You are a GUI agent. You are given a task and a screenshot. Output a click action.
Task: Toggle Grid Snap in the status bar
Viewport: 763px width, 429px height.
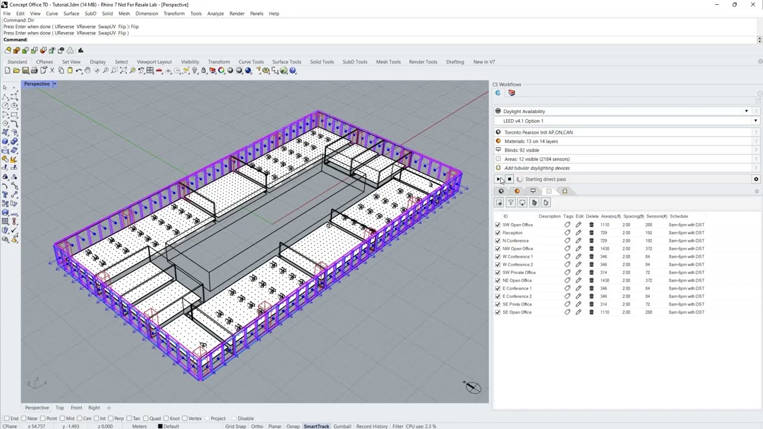click(x=235, y=427)
